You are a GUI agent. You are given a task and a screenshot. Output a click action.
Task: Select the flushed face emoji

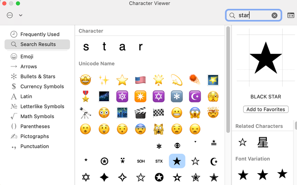(104, 113)
